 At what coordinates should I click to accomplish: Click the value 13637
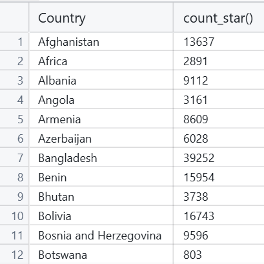219,42
